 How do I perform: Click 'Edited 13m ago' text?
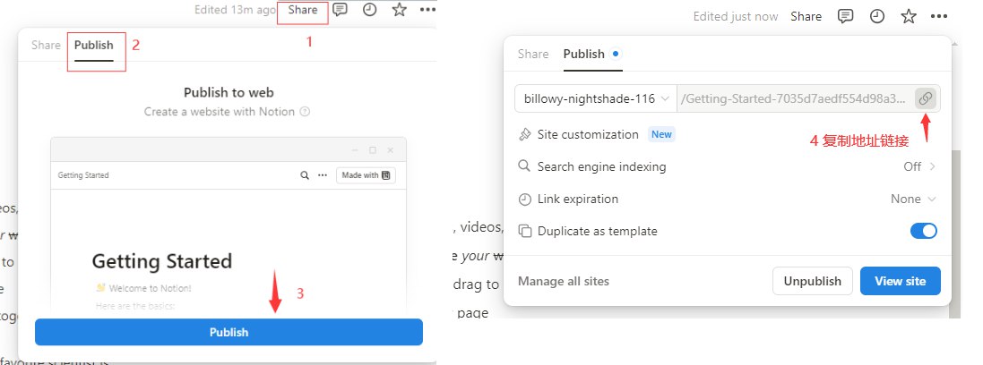tap(235, 10)
